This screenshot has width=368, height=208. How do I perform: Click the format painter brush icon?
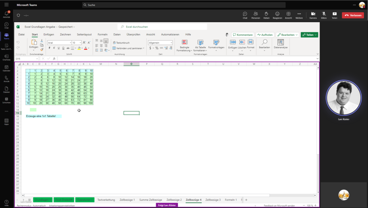click(x=42, y=49)
